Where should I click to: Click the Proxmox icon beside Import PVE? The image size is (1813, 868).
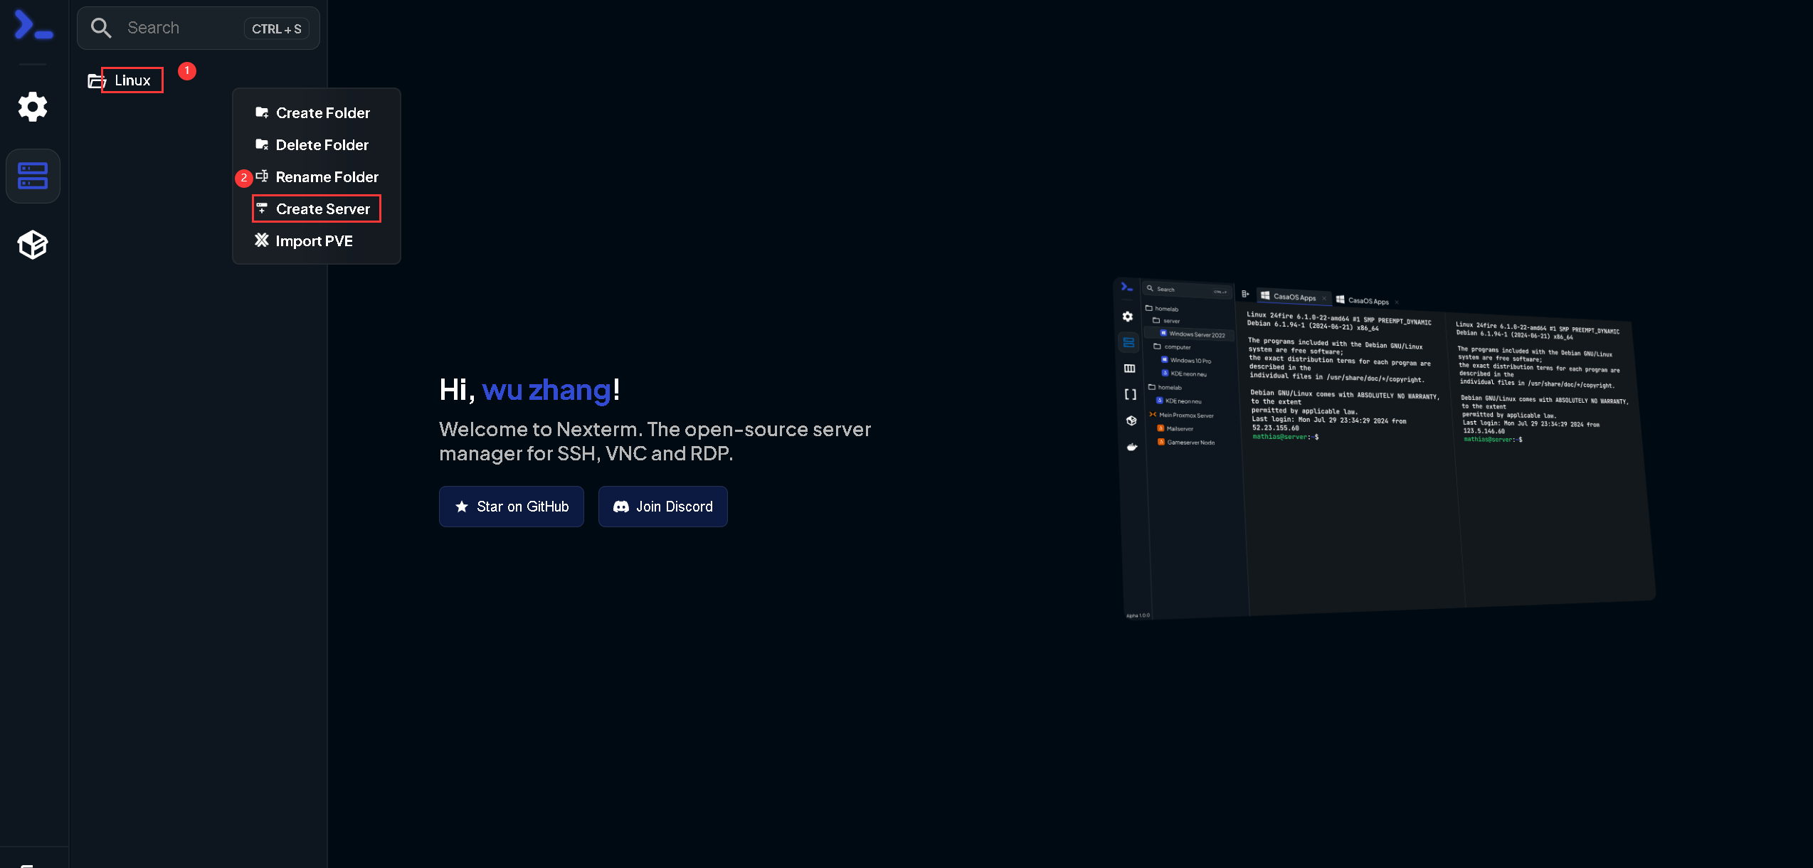[262, 240]
